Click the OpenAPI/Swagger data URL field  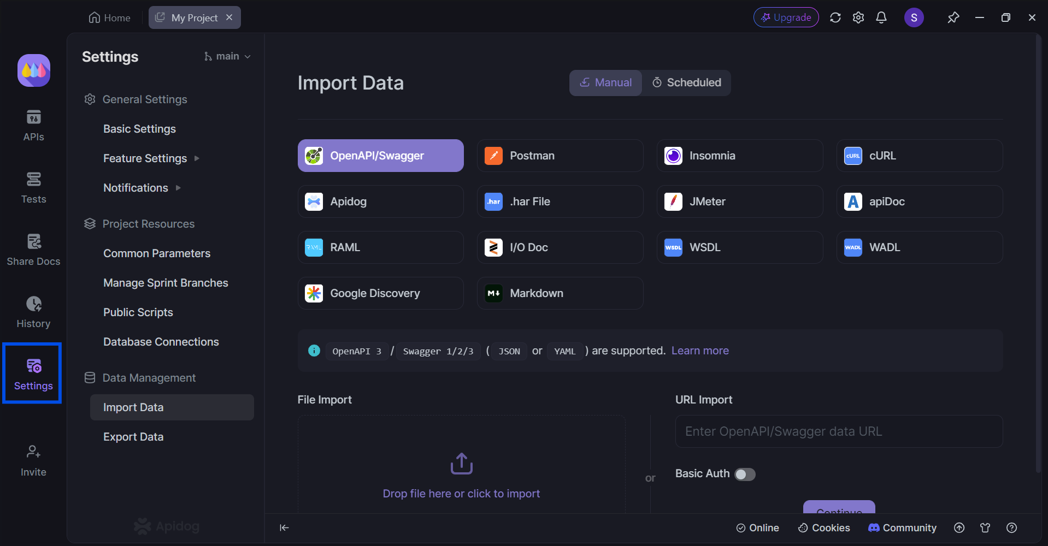[x=839, y=431]
